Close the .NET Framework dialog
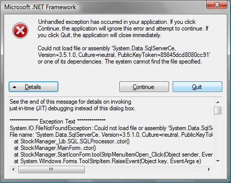The height and width of the screenshot is (183, 231). click(x=216, y=5)
